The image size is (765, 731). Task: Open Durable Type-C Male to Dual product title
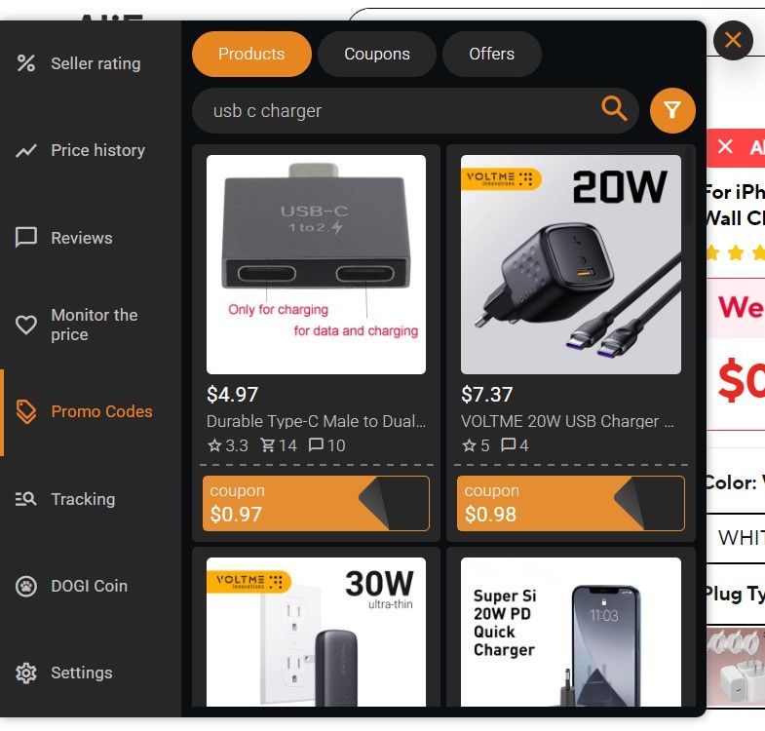316,421
